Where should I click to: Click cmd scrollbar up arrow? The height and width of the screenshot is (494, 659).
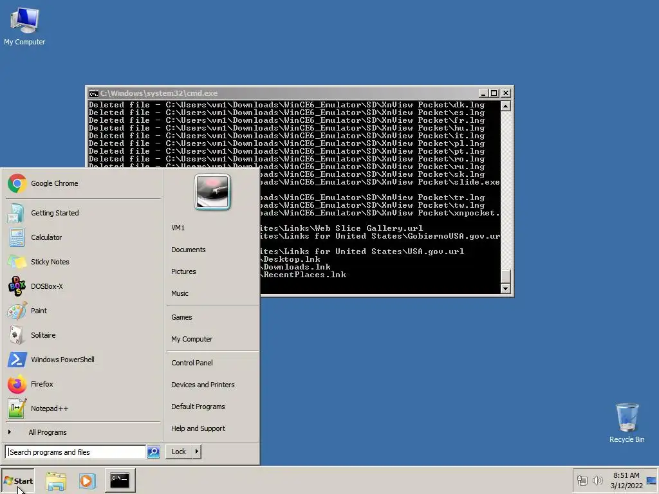tap(506, 106)
